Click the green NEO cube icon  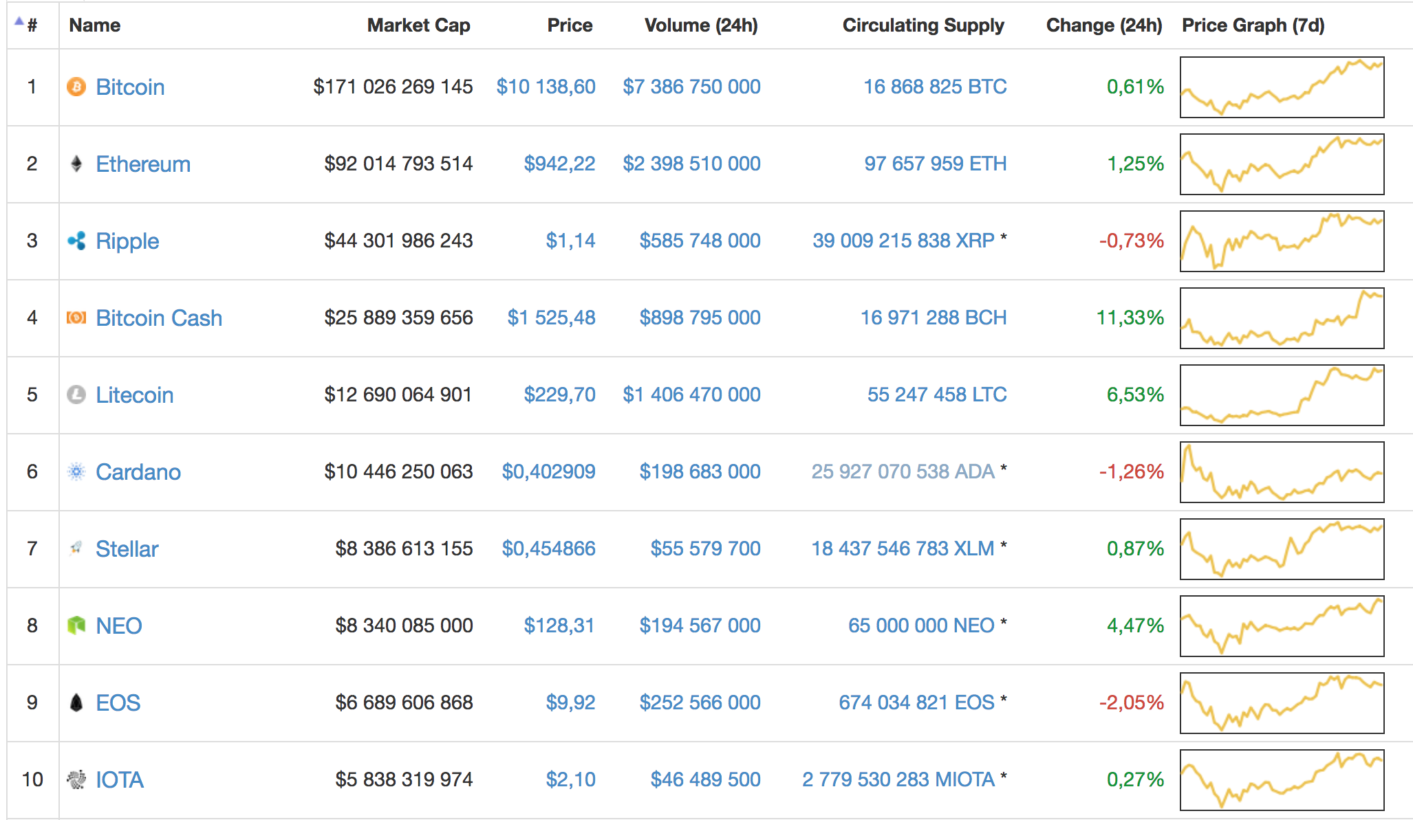point(76,625)
